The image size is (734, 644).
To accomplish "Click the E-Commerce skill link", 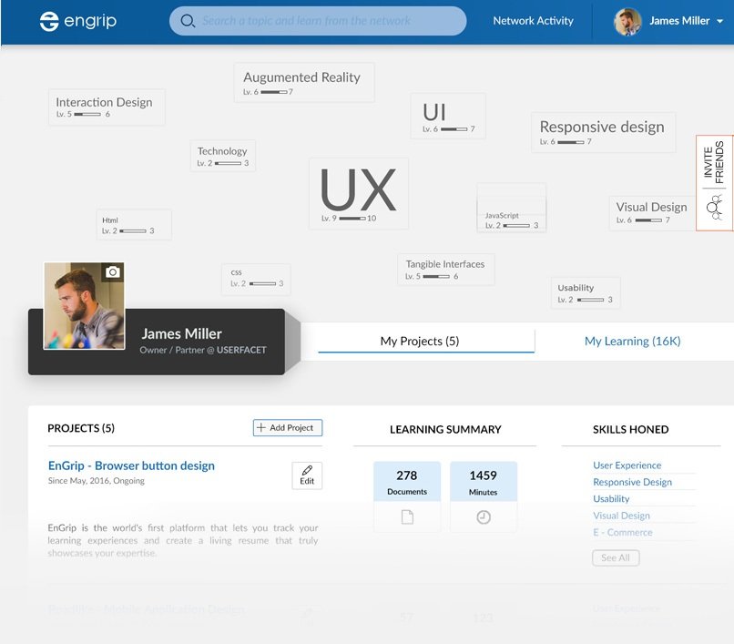I will click(622, 532).
